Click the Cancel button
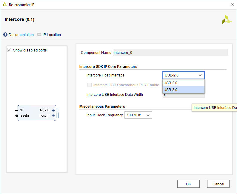The height and width of the screenshot is (194, 237). pyautogui.click(x=218, y=184)
